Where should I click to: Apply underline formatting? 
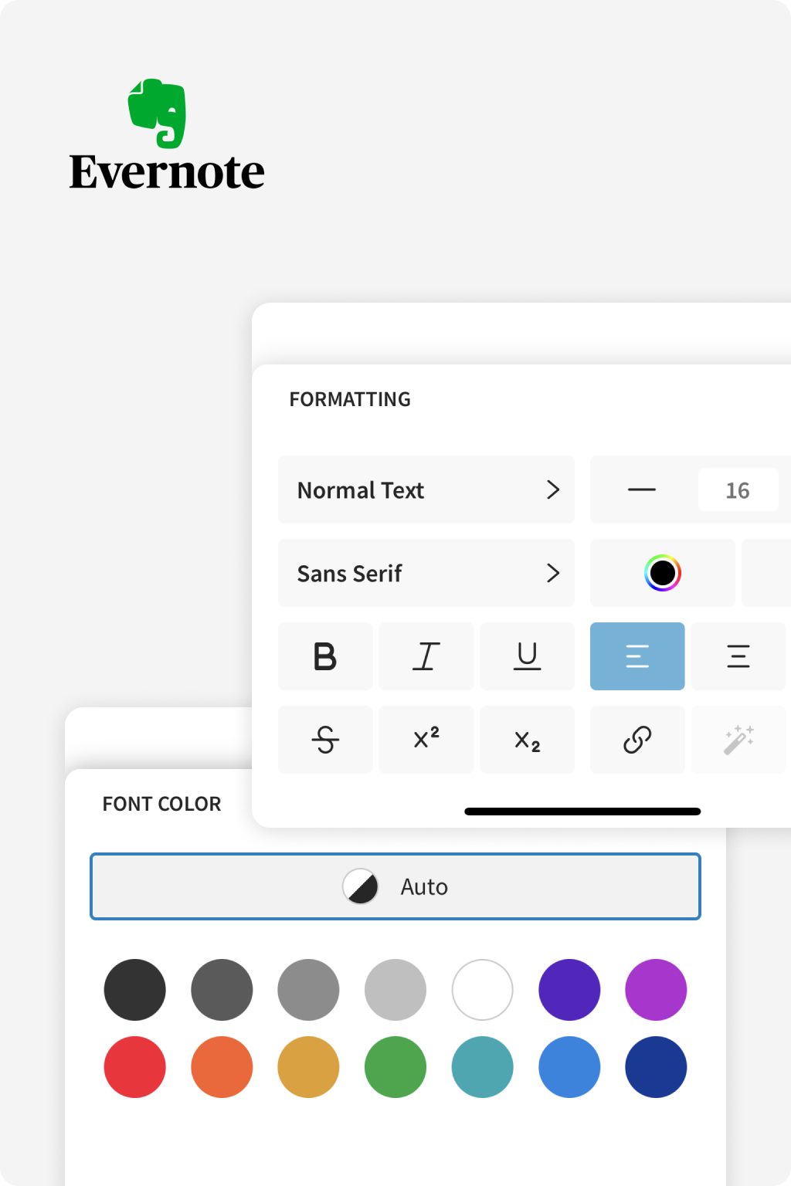pos(528,656)
